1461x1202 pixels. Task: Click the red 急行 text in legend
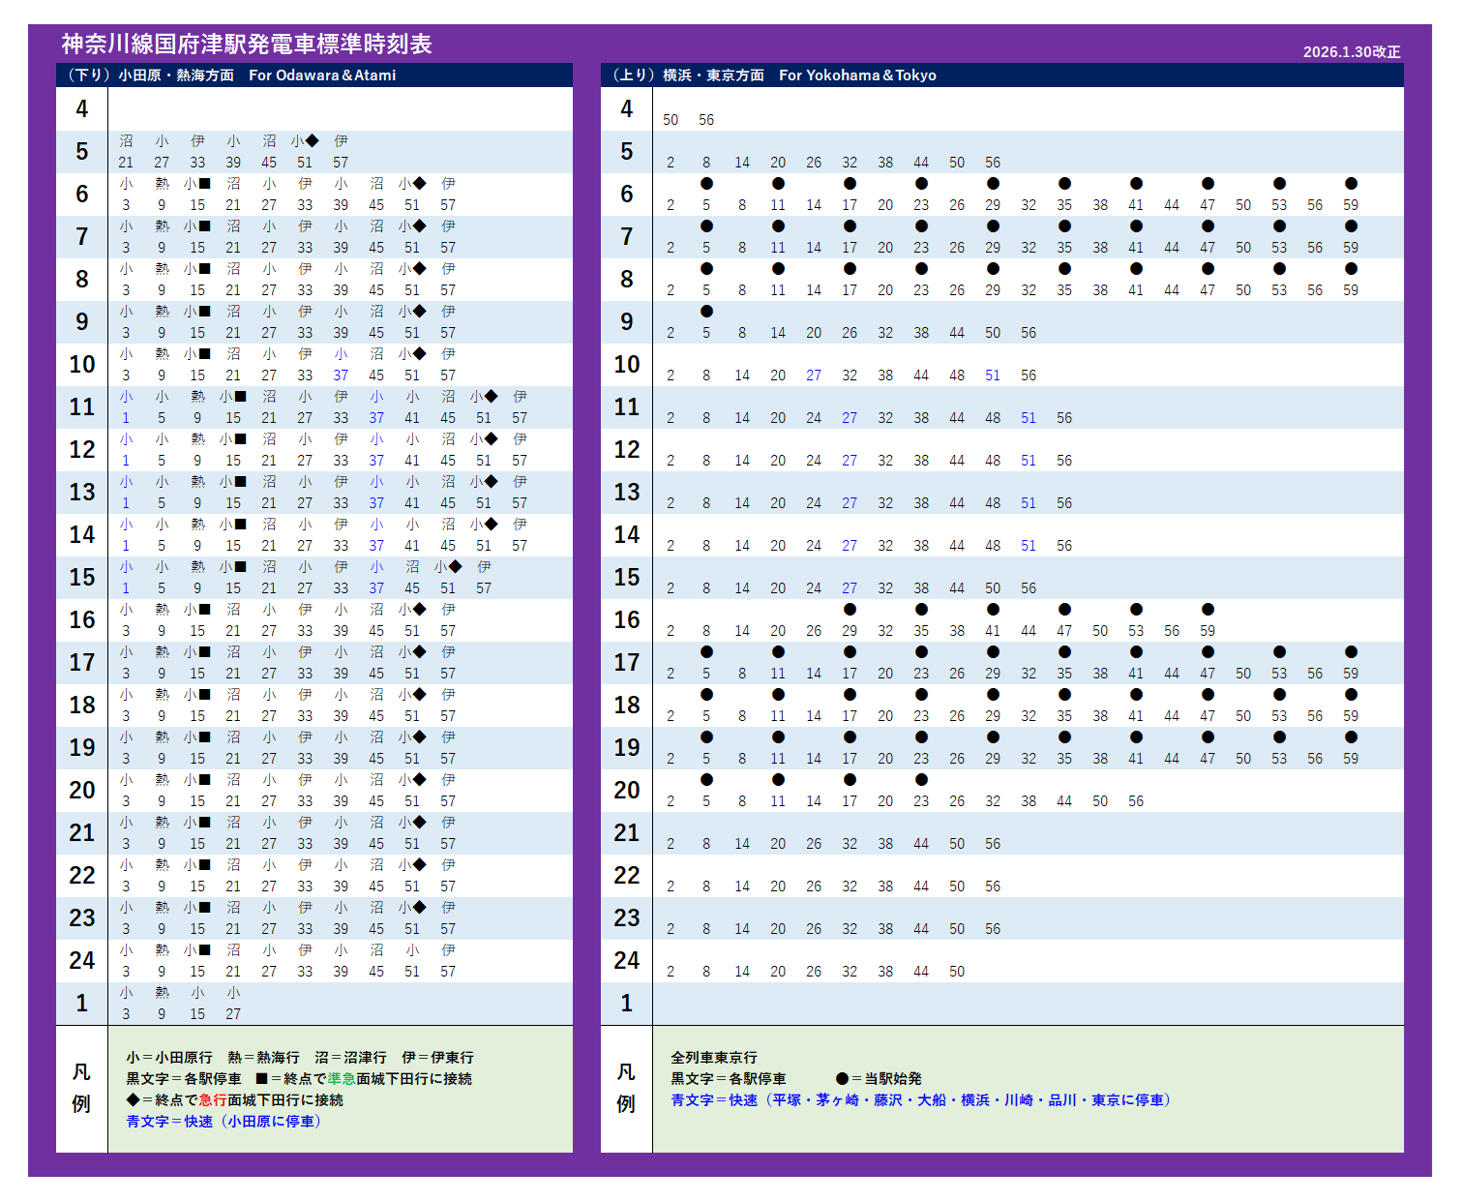pos(213,1099)
